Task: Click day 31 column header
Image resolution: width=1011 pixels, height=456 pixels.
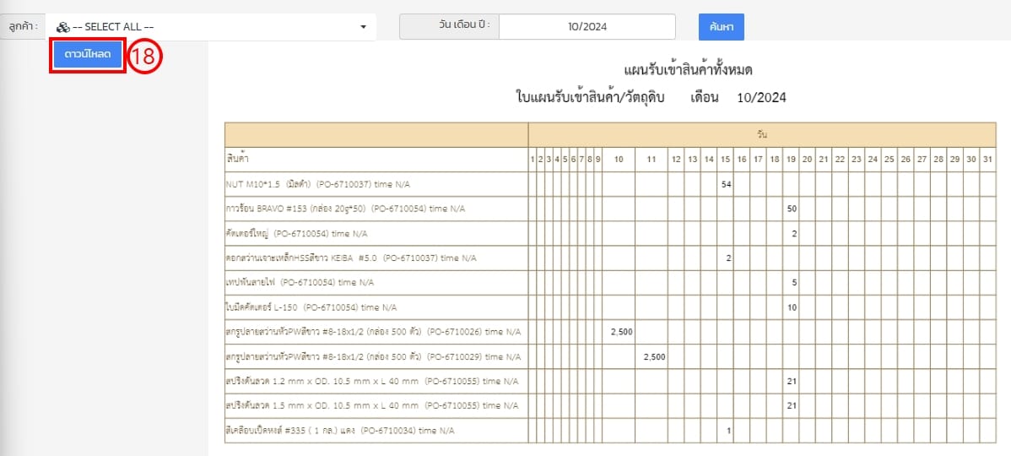Action: tap(987, 159)
